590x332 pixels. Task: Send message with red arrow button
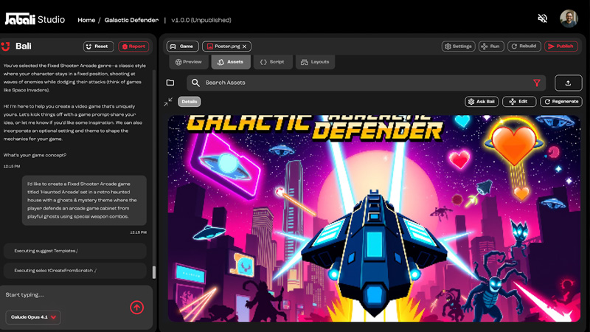[x=137, y=308]
